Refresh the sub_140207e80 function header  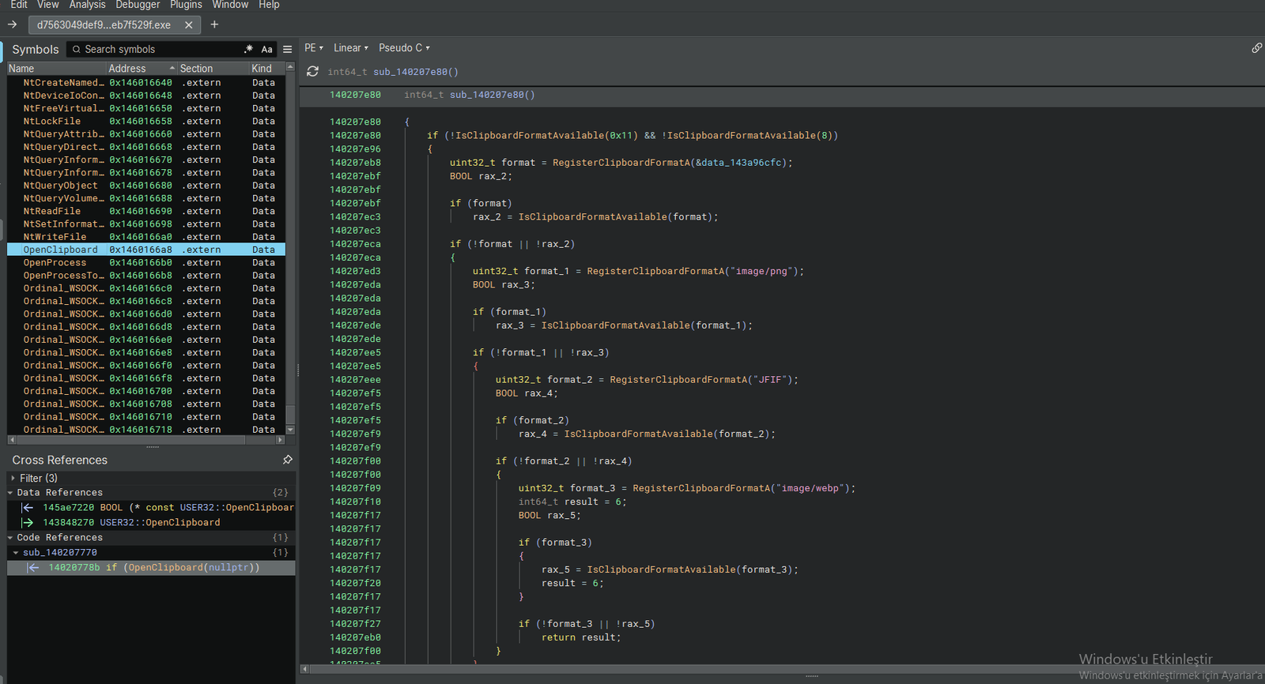point(313,72)
